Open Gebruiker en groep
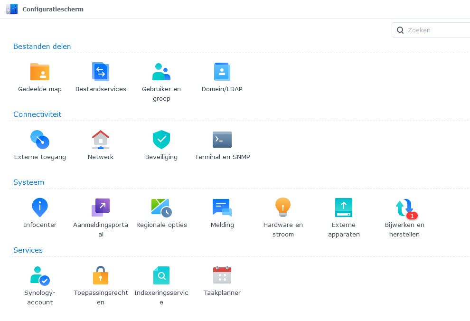Screen dimensions: 470x321 tap(161, 72)
